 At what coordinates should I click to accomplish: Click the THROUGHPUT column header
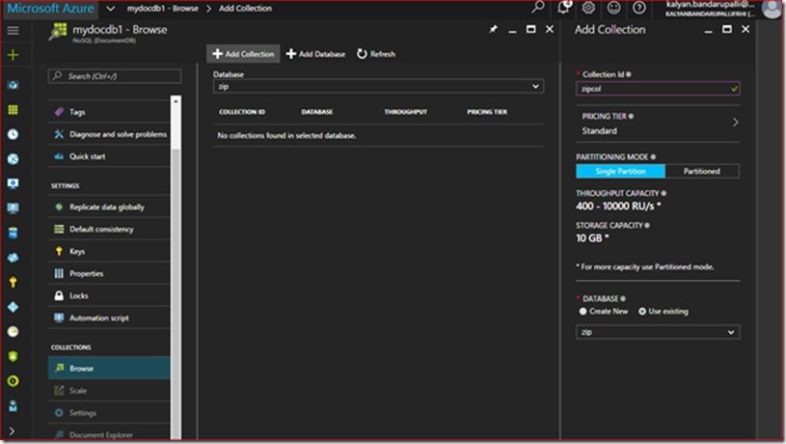(x=405, y=112)
